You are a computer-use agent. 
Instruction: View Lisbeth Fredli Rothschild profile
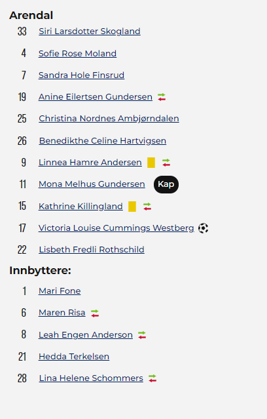[x=92, y=249]
